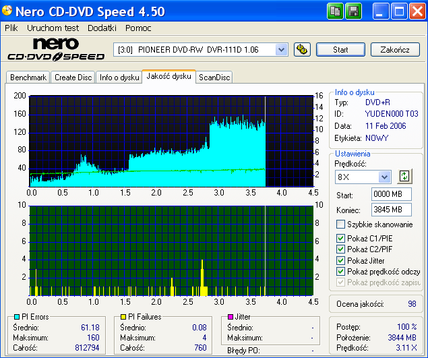Uncheck Pokaż C1/PIE checkbox
Viewport: 428px width, 358px height.
click(x=340, y=239)
